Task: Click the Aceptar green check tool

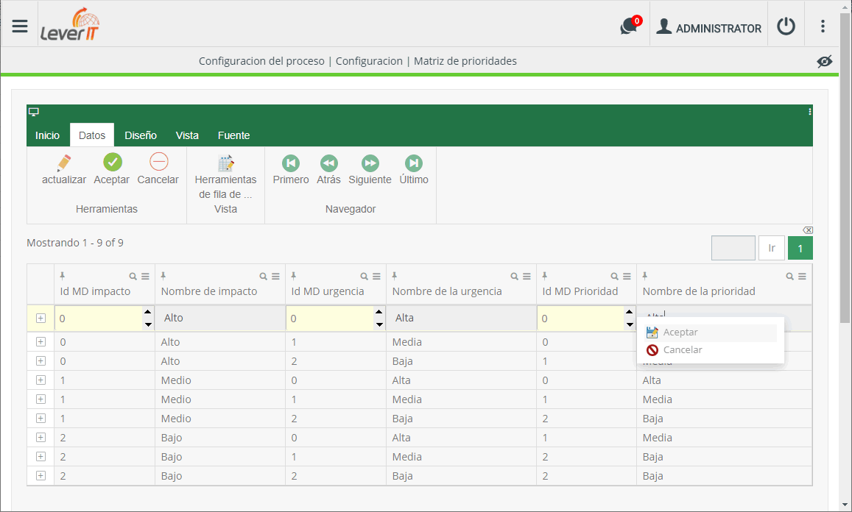Action: (x=112, y=170)
